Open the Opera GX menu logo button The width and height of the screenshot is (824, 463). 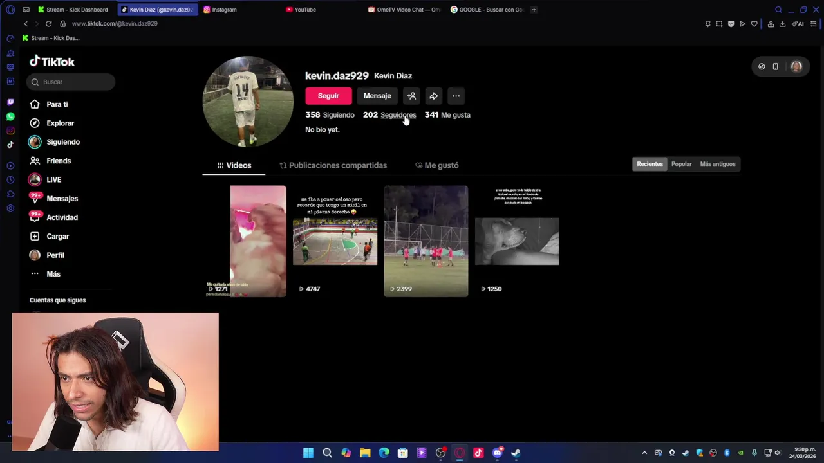(x=10, y=10)
